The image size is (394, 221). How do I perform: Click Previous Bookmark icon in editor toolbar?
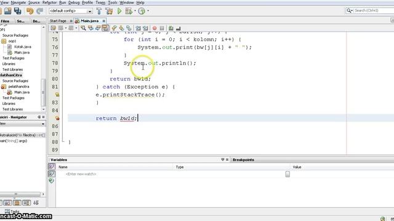114,28
